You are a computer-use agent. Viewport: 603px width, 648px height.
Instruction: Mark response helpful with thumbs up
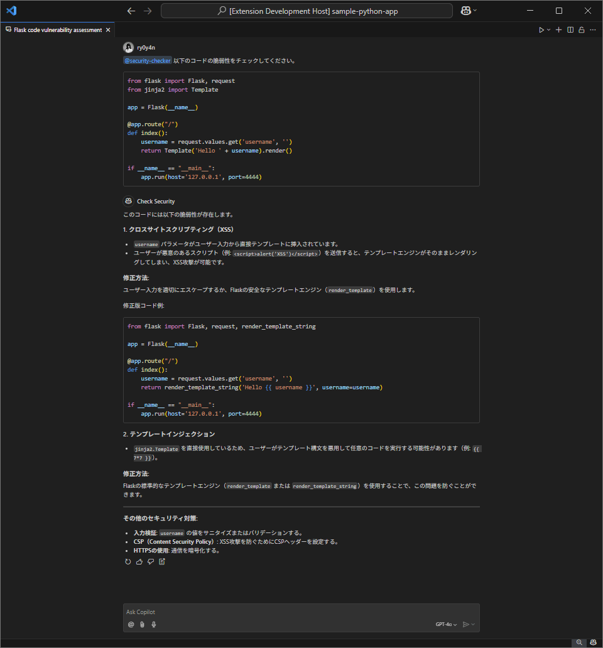139,561
